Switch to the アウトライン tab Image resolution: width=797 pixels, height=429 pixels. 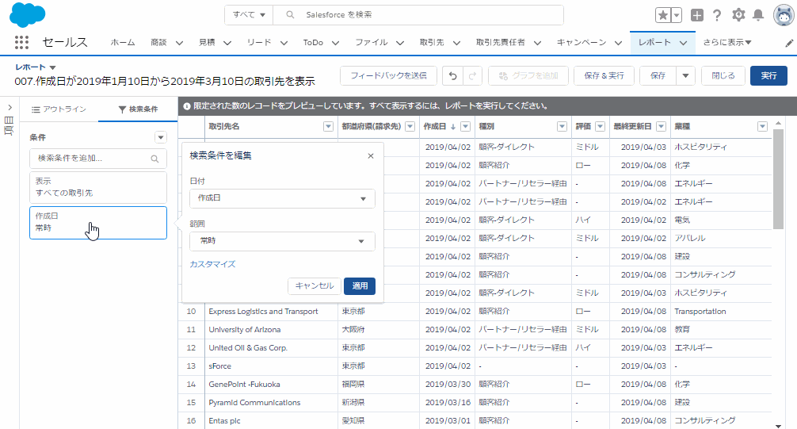[x=59, y=109]
